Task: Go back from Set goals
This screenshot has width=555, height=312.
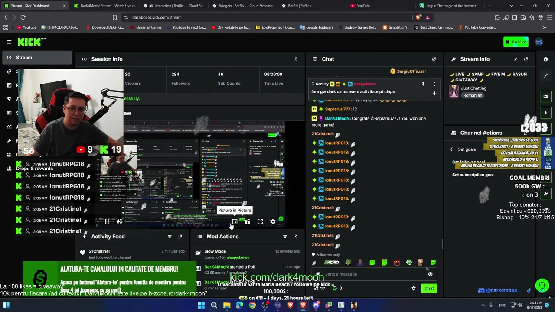Action: [x=451, y=149]
